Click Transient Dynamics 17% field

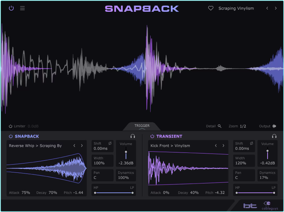267,175
